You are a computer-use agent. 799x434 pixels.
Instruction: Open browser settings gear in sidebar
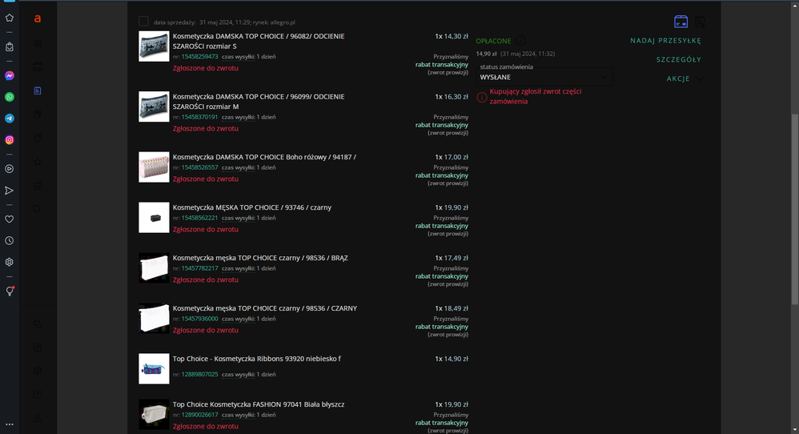coord(9,262)
